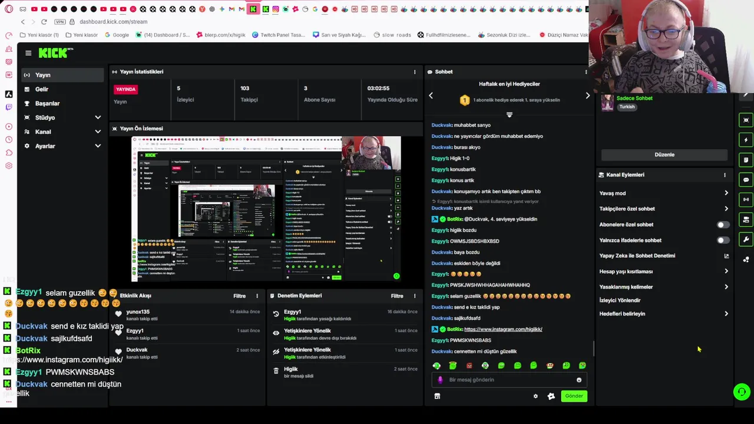Click the lightning bolt sidebar widget icon
The width and height of the screenshot is (754, 424).
pos(746,140)
